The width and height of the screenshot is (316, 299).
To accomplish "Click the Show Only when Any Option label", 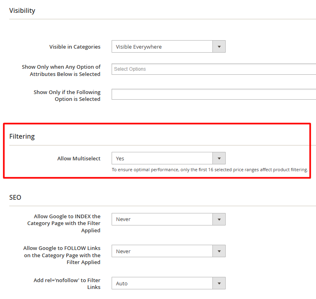I will click(61, 70).
